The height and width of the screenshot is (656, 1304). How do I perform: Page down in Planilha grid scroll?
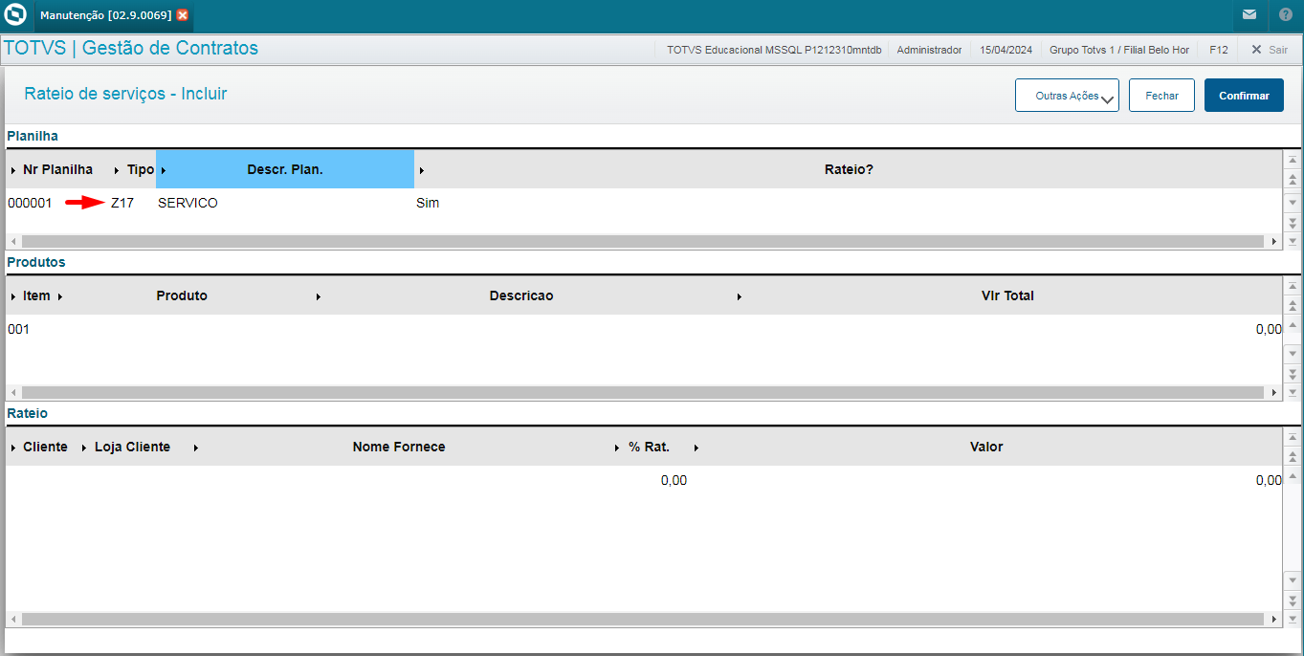[x=1293, y=222]
